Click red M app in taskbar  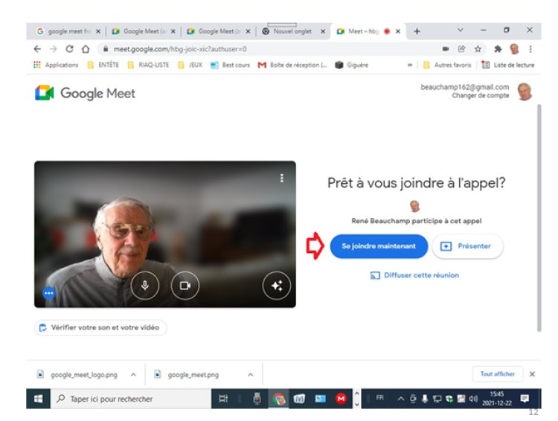pyautogui.click(x=341, y=399)
